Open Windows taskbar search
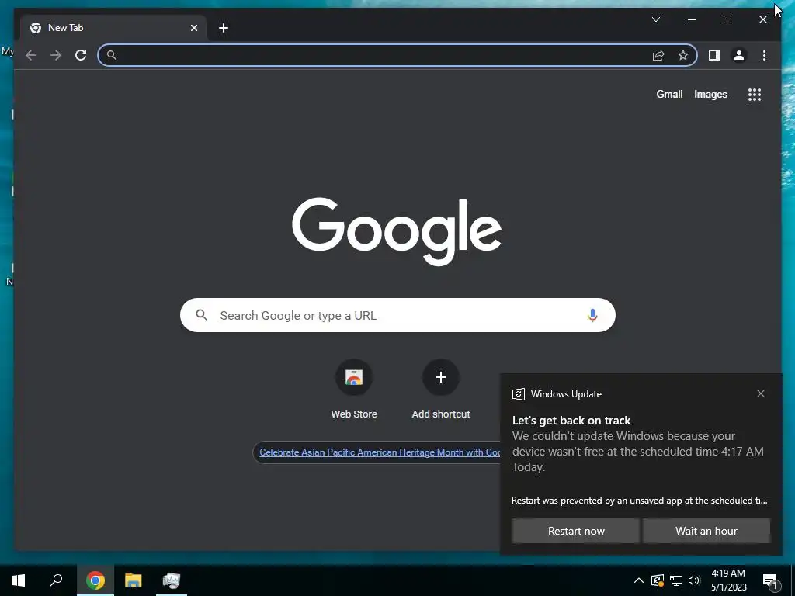Viewport: 795px width, 596px height. (56, 580)
